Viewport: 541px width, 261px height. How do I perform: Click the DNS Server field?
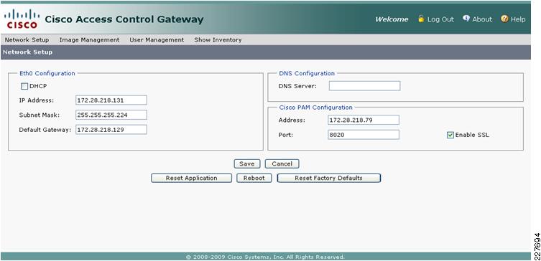[364, 86]
